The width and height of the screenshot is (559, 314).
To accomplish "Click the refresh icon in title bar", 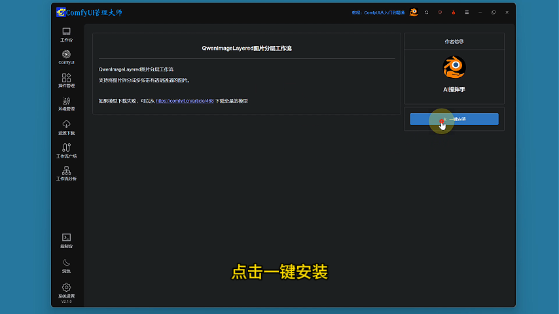I will pos(426,12).
